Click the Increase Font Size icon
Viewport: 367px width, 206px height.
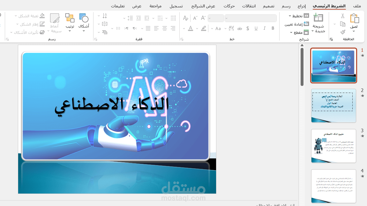(203, 18)
